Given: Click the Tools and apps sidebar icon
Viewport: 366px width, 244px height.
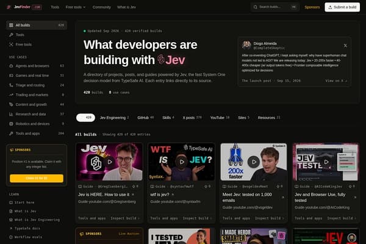Looking at the screenshot, I should (11, 134).
